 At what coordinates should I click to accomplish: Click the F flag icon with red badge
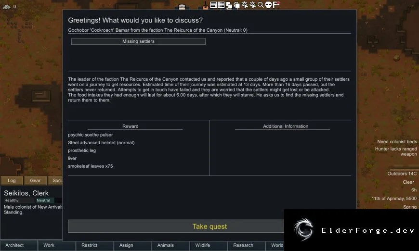[276, 4]
